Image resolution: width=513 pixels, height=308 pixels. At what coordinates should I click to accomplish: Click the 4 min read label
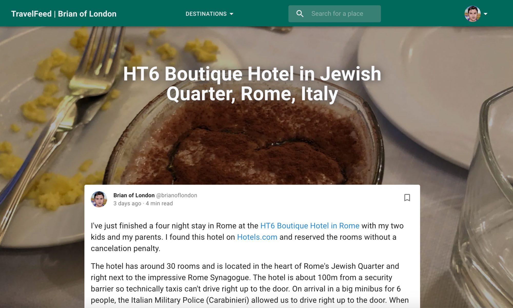(159, 203)
